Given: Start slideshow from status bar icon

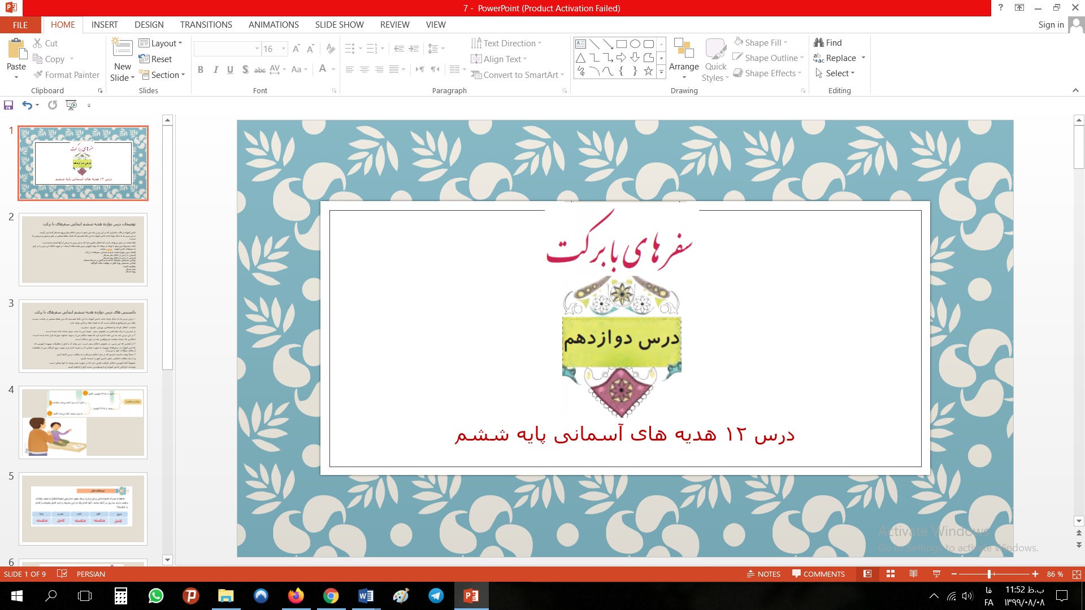Looking at the screenshot, I should 936,574.
